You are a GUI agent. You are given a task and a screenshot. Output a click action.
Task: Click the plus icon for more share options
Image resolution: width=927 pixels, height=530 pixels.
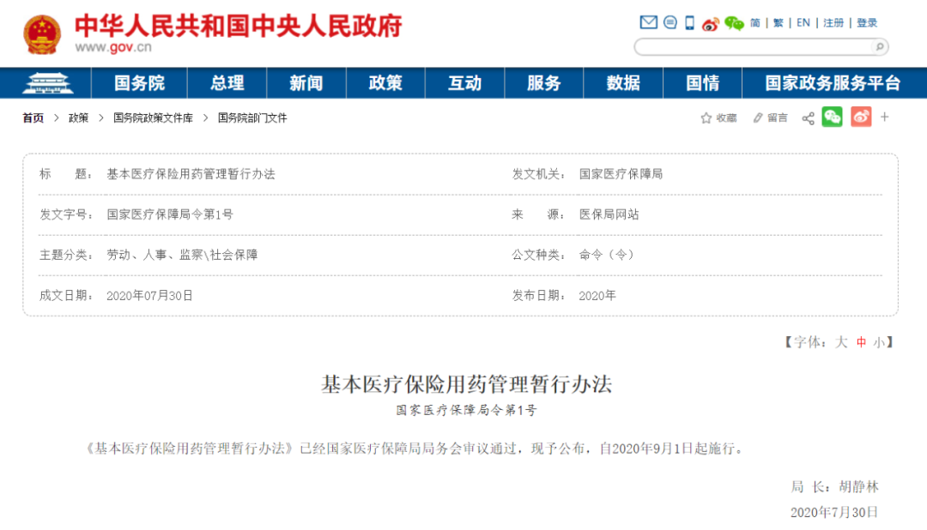(x=886, y=117)
